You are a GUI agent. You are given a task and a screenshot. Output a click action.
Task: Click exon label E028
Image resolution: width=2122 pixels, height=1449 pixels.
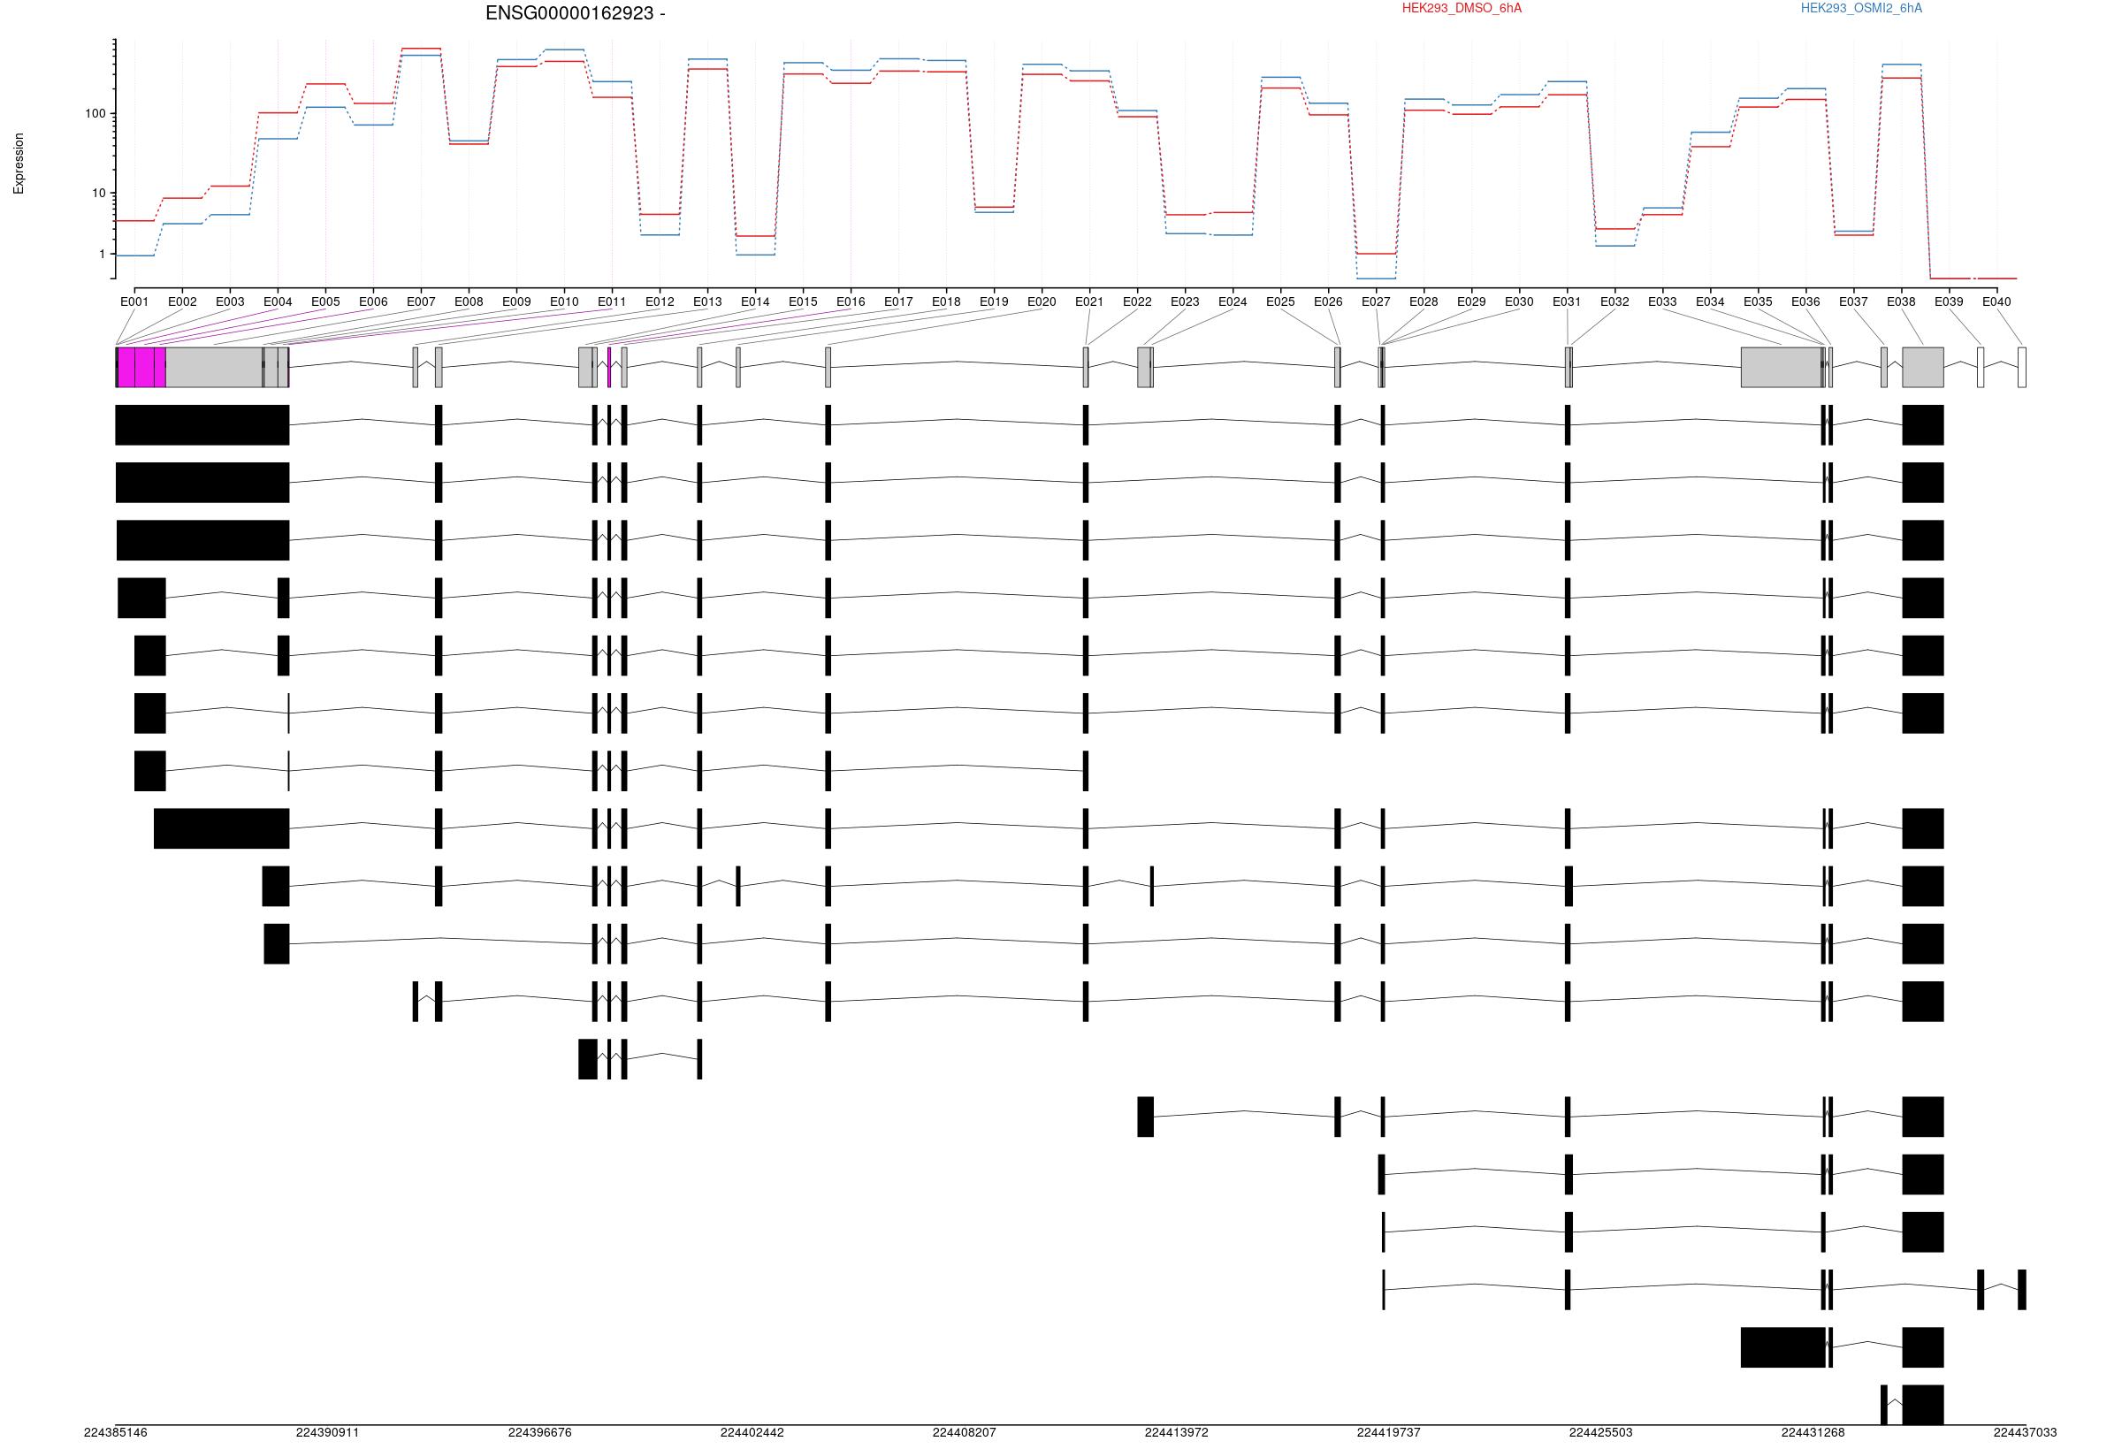coord(1424,301)
